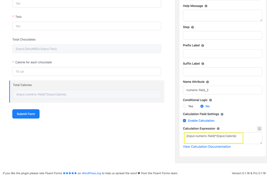
Task: Click resize handle of Calculation Expression textarea
Action: pyautogui.click(x=261, y=143)
